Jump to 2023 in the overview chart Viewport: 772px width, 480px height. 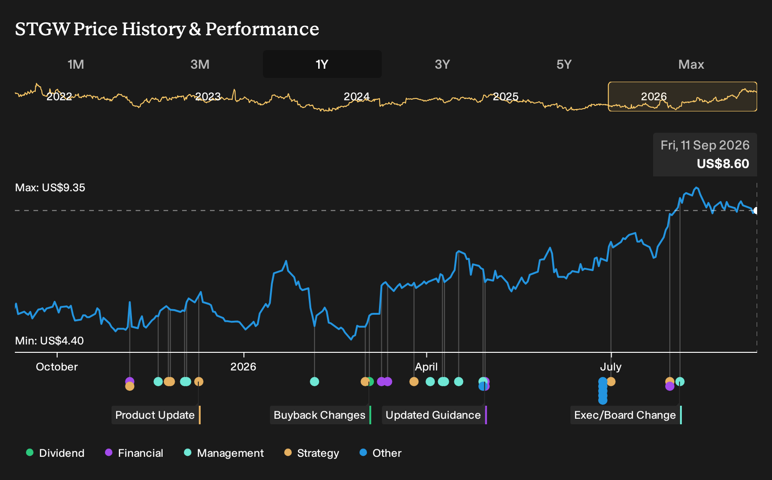208,97
